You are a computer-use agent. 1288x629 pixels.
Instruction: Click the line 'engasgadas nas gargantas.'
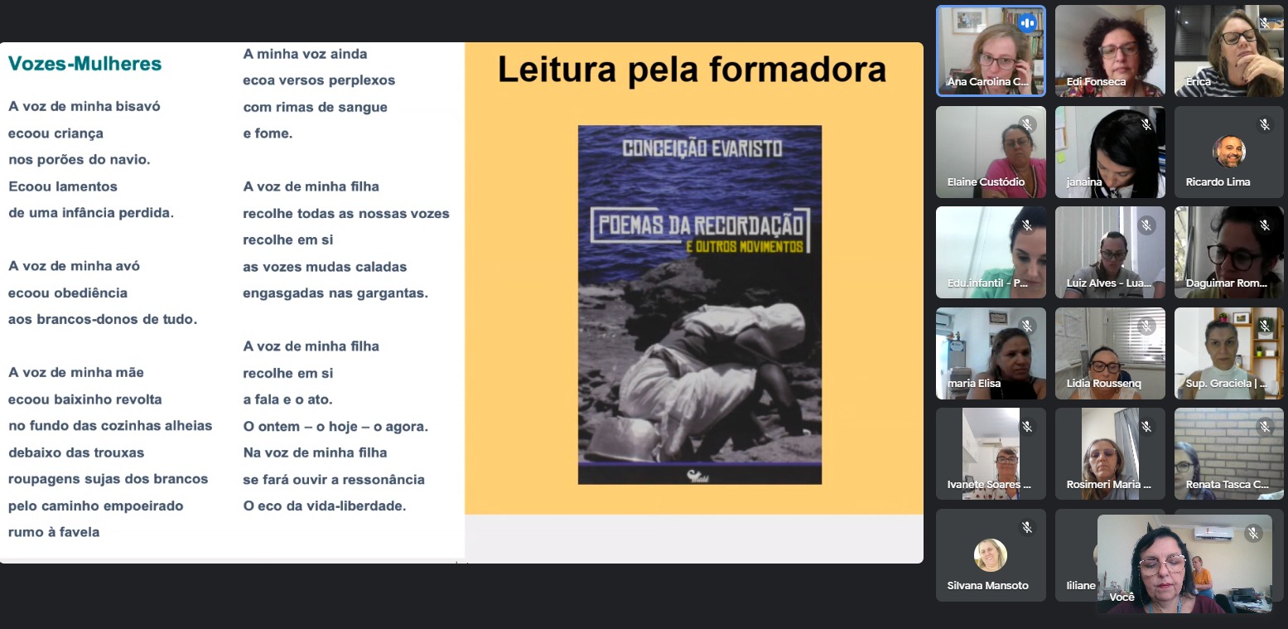335,293
